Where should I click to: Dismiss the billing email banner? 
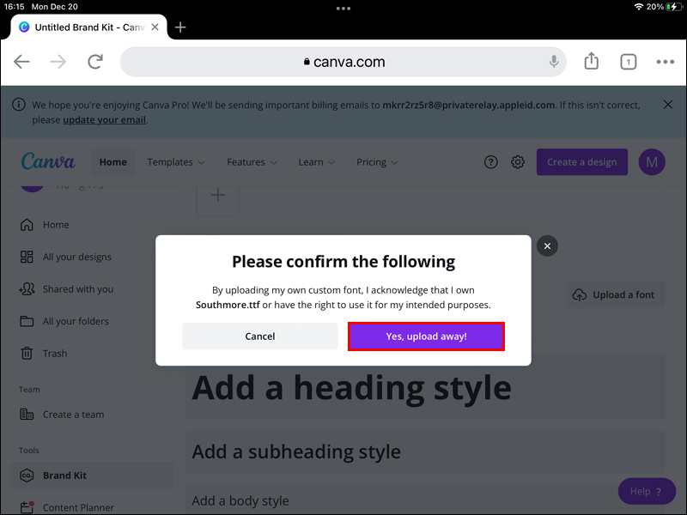click(668, 105)
